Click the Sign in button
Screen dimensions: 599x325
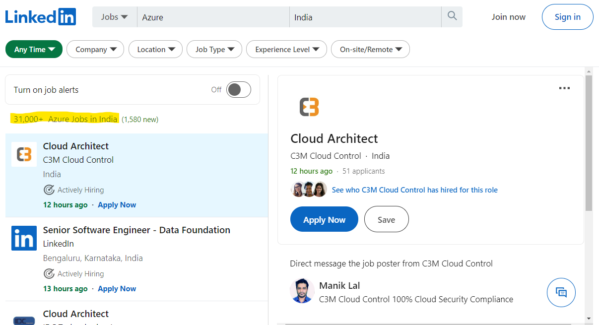[x=567, y=17]
